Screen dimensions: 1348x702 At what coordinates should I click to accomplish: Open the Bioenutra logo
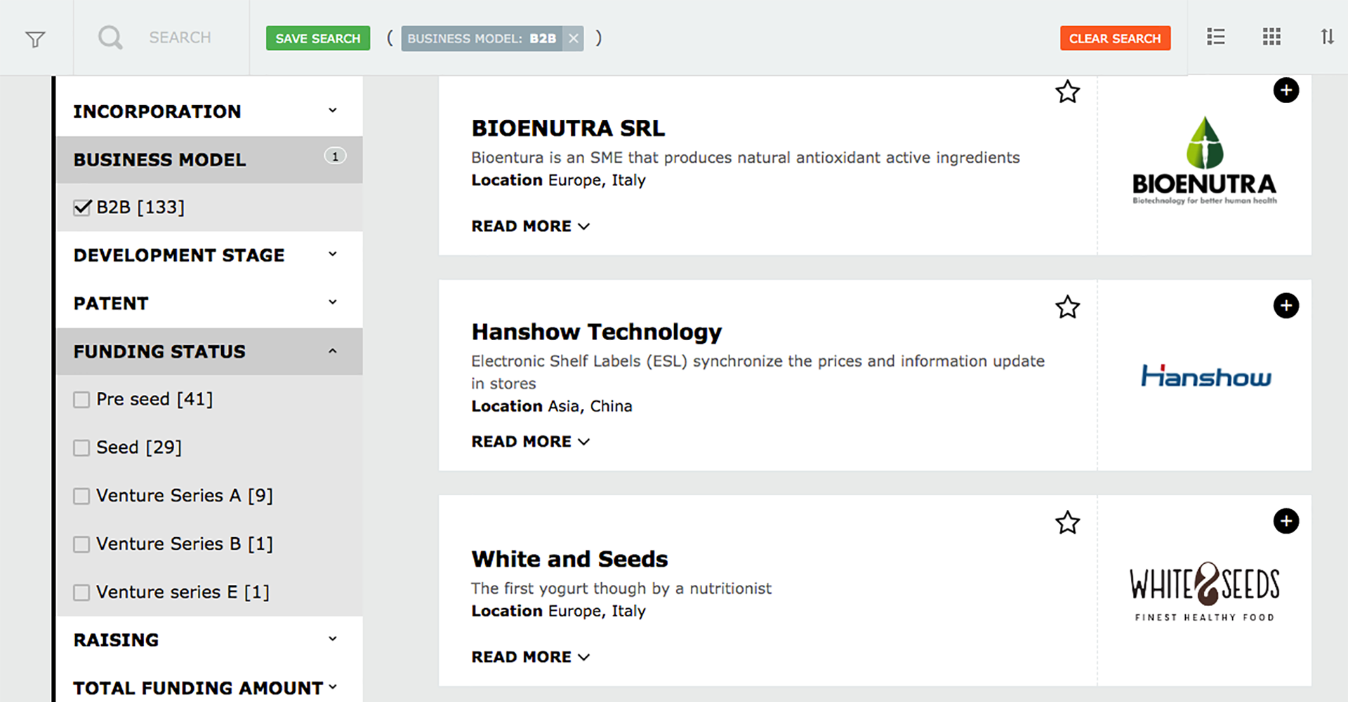click(1205, 161)
